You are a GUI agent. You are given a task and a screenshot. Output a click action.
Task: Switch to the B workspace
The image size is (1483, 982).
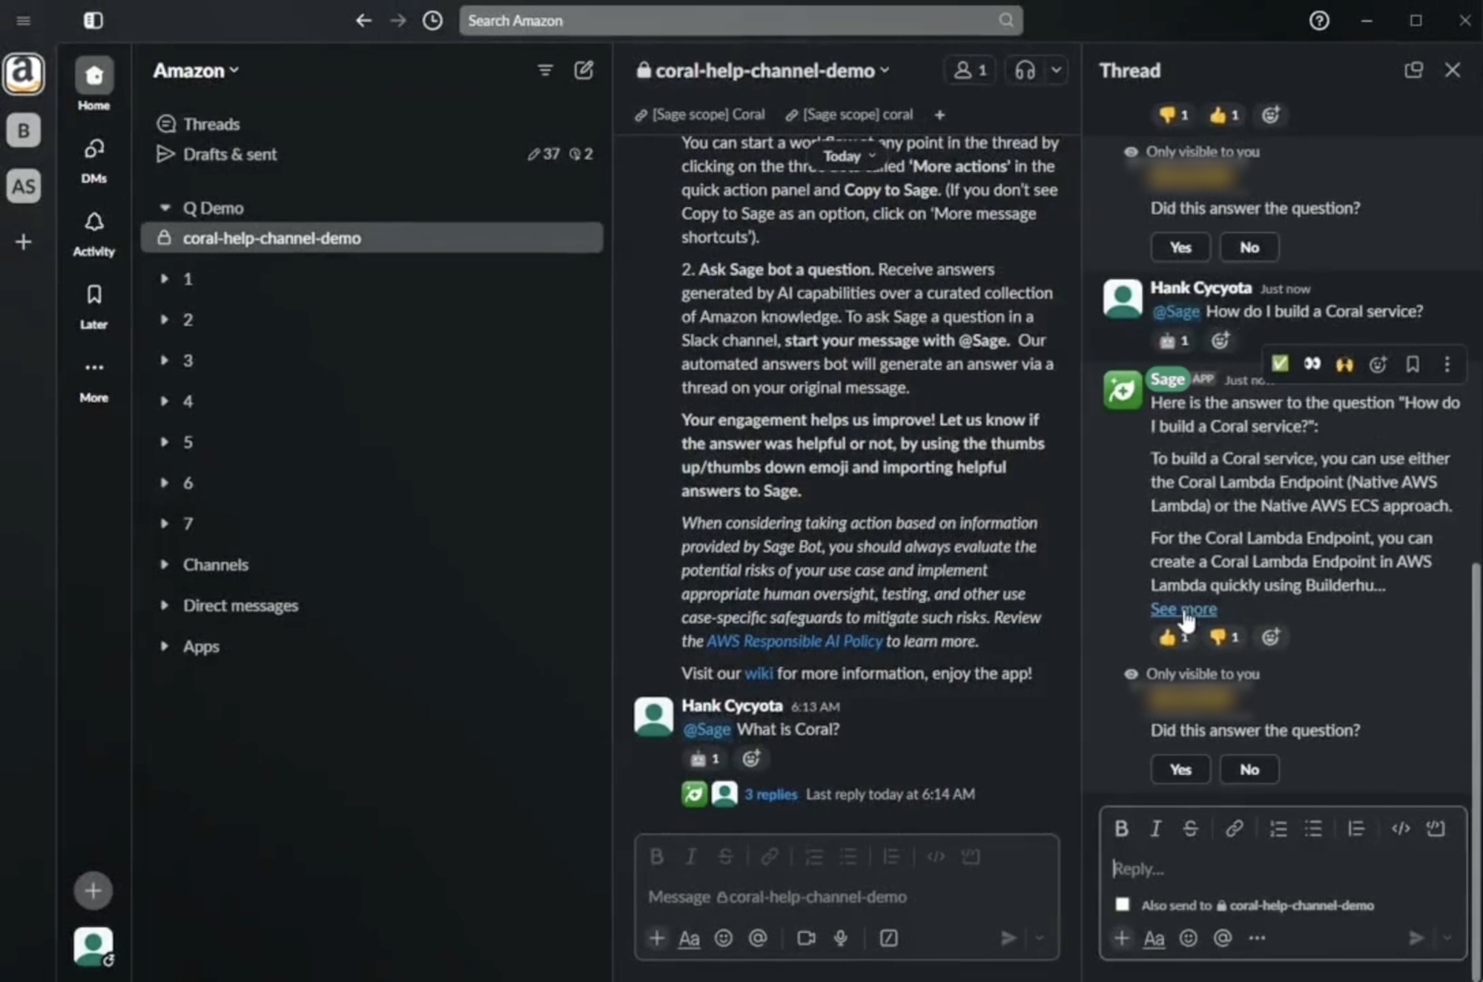pyautogui.click(x=24, y=131)
